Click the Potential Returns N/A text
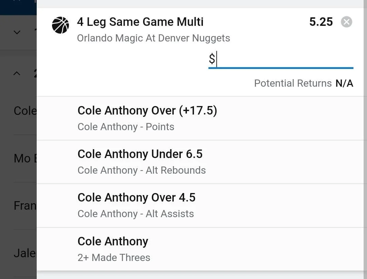Image resolution: width=367 pixels, height=279 pixels. 303,83
